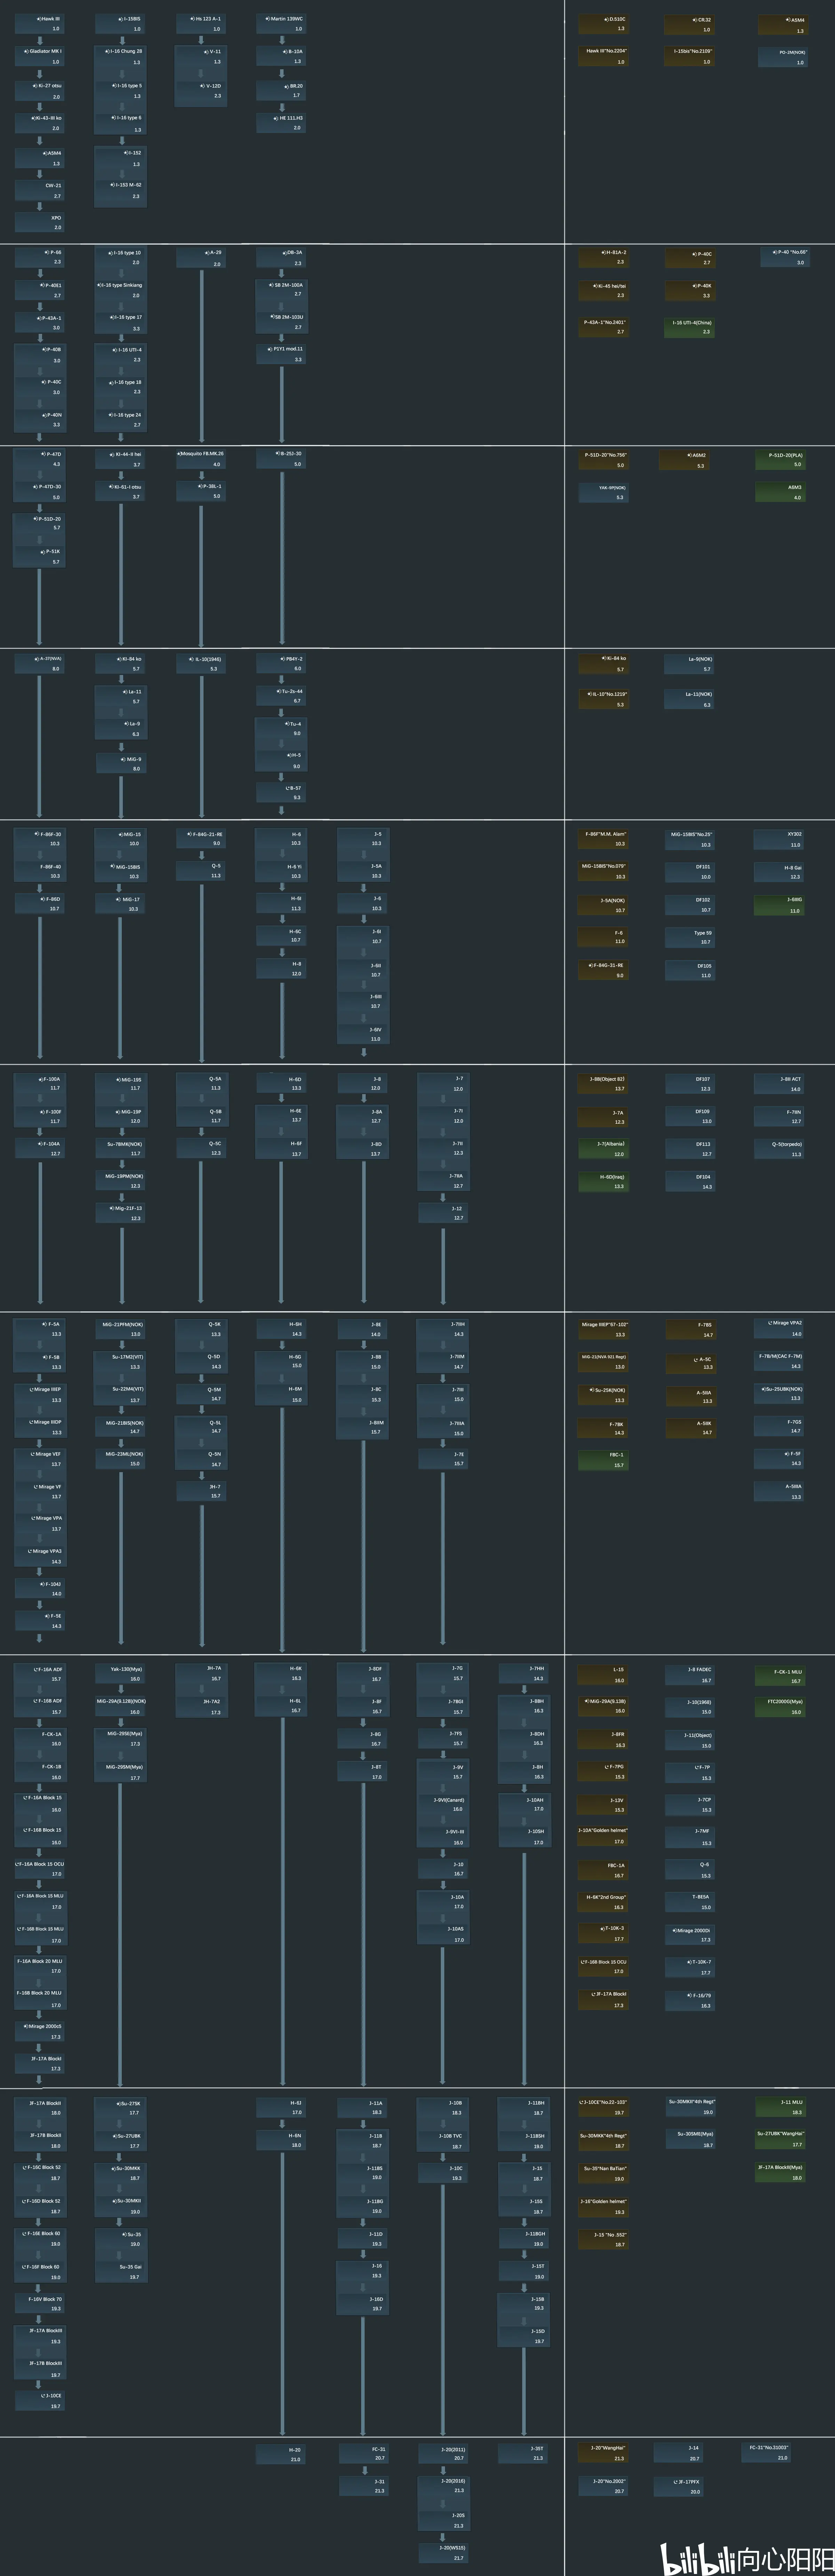The height and width of the screenshot is (2576, 835).
Task: Select premium D.510C card
Action: coord(604,24)
